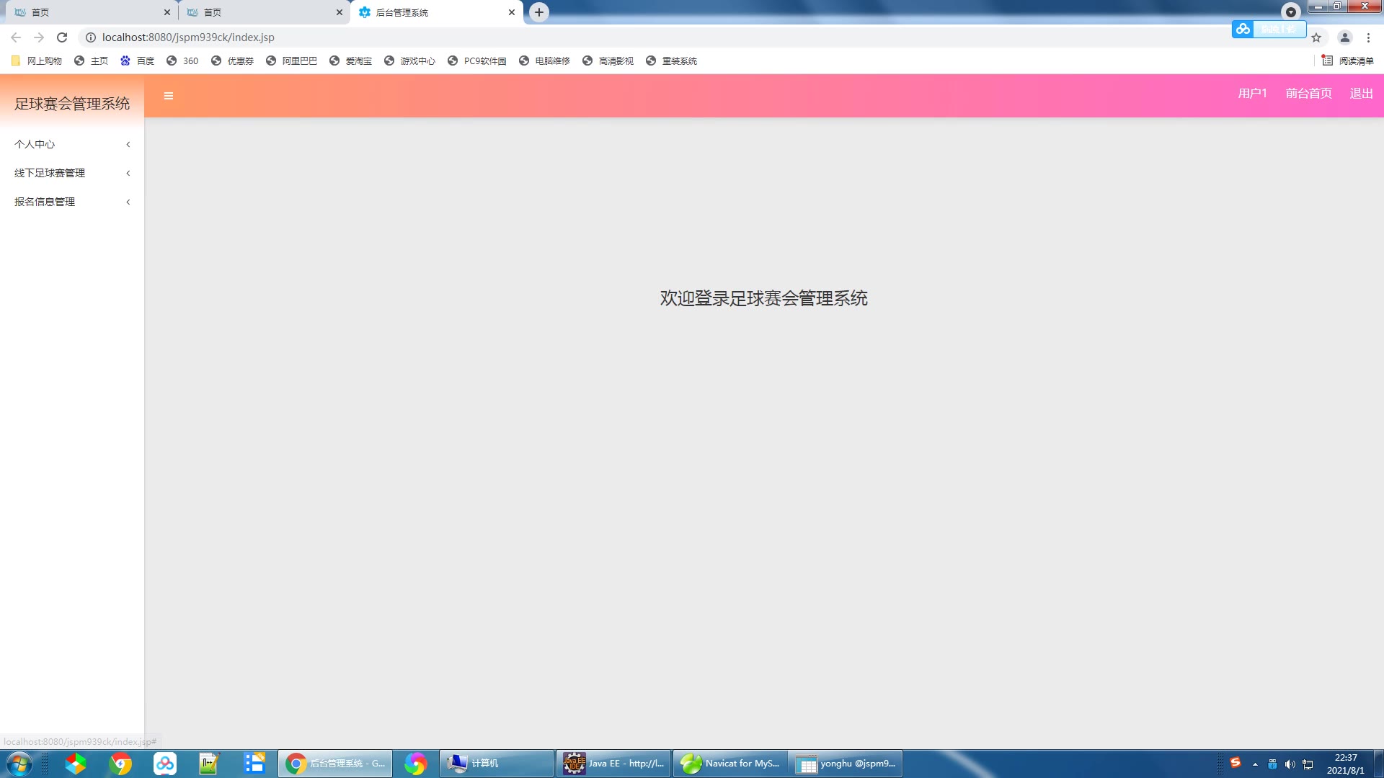
Task: Open Chrome profile avatar icon
Action: (x=1344, y=37)
